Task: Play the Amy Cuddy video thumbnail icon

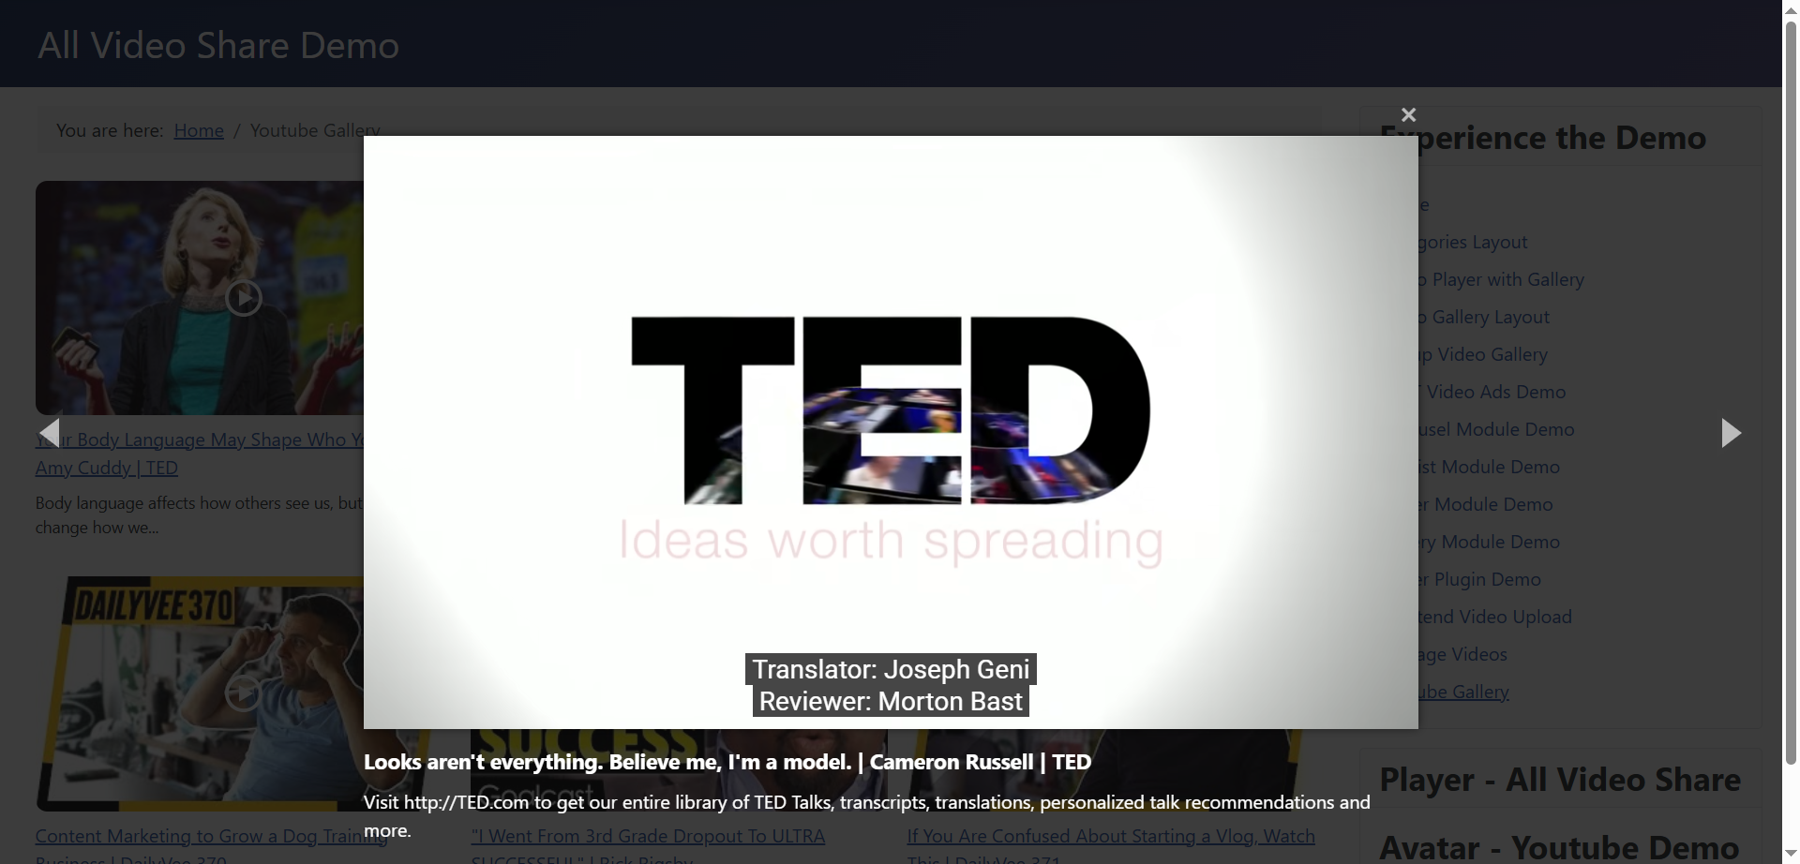Action: 244,298
